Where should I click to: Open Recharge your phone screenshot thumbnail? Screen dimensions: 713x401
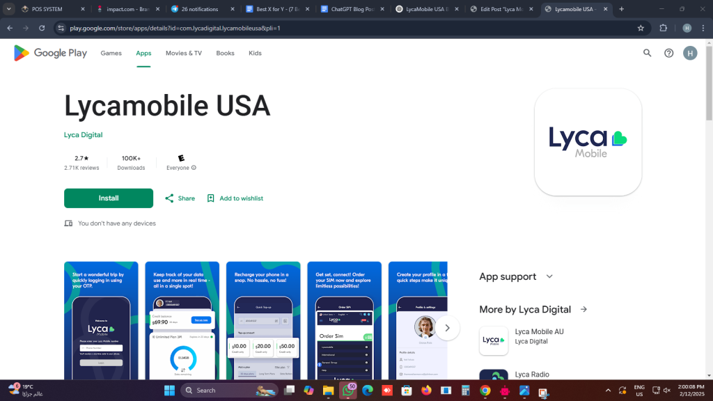263,320
